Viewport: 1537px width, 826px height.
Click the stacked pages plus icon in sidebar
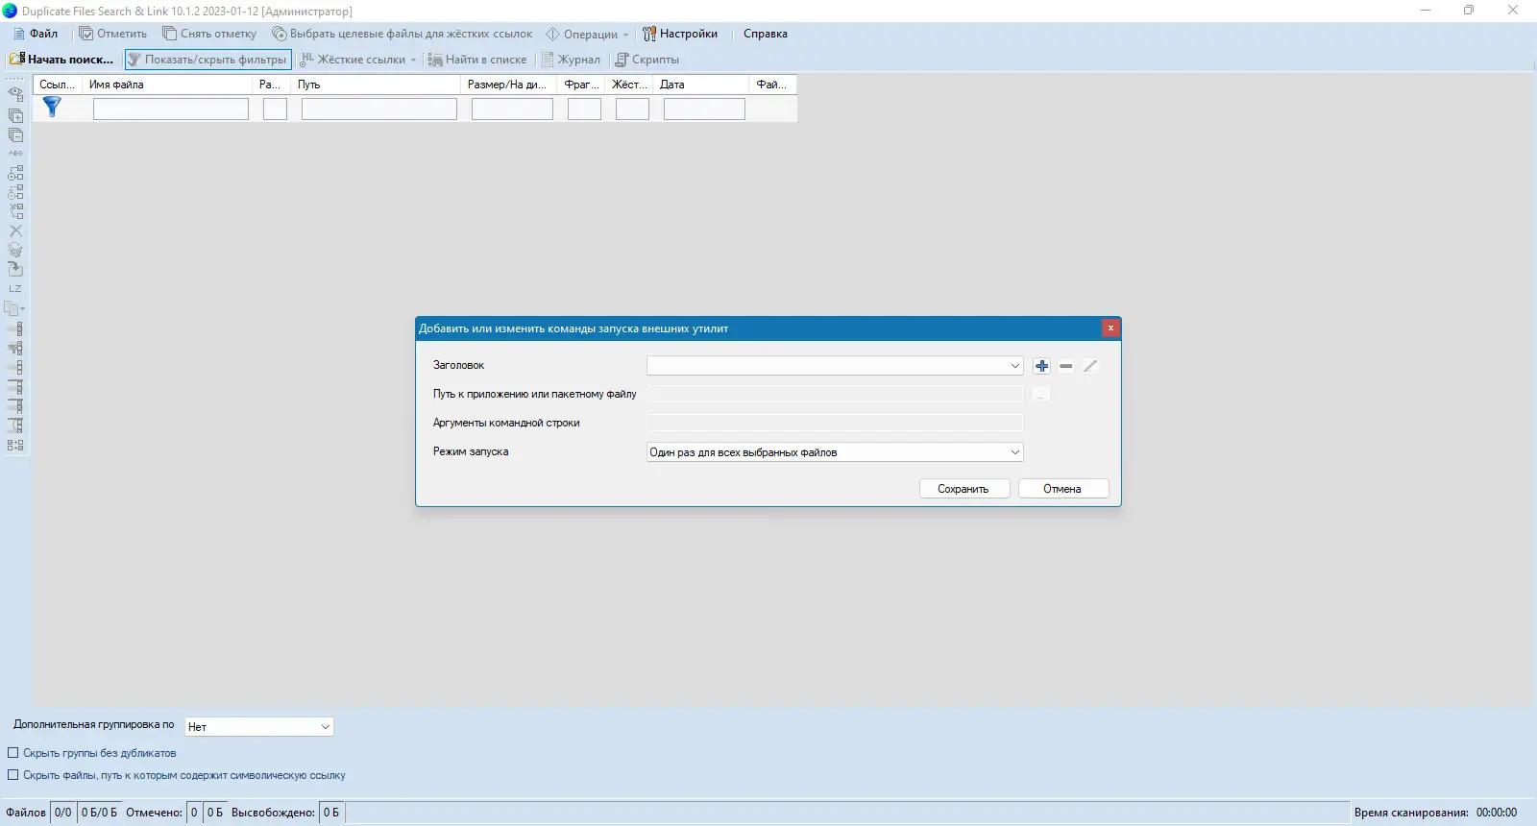[15, 115]
